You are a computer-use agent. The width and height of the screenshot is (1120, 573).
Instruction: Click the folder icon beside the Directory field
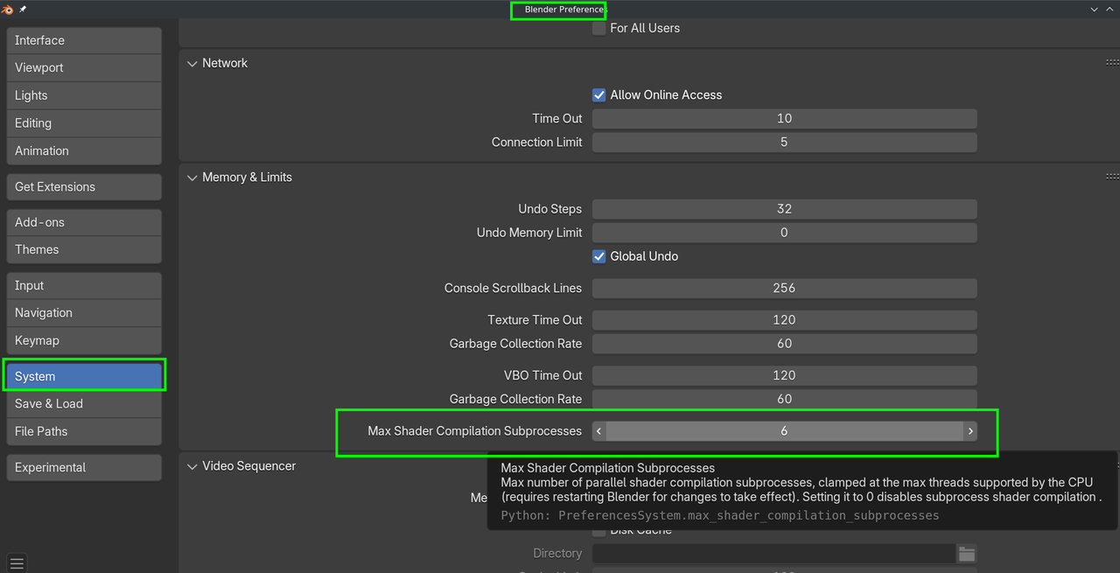(966, 554)
